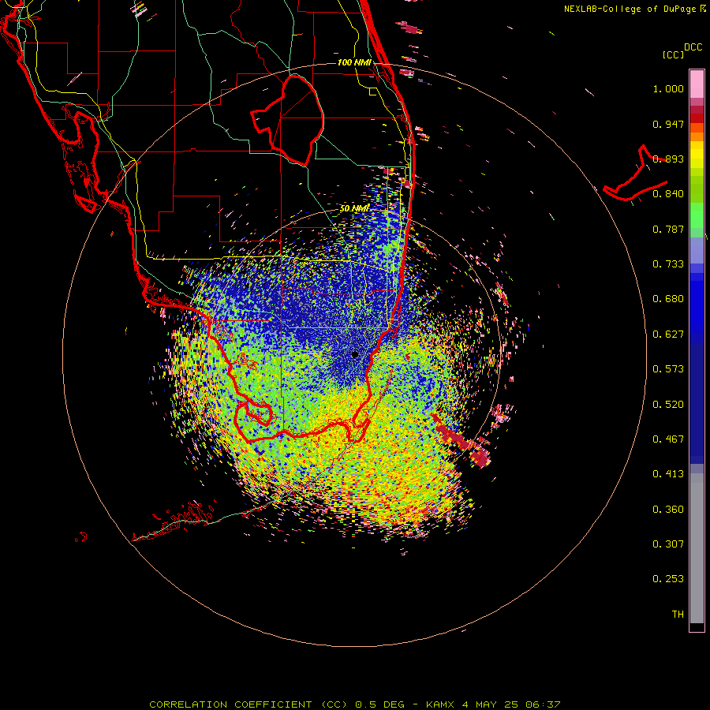Viewport: 710px width, 710px height.
Task: Click the 0.680 color scale value
Action: click(668, 299)
